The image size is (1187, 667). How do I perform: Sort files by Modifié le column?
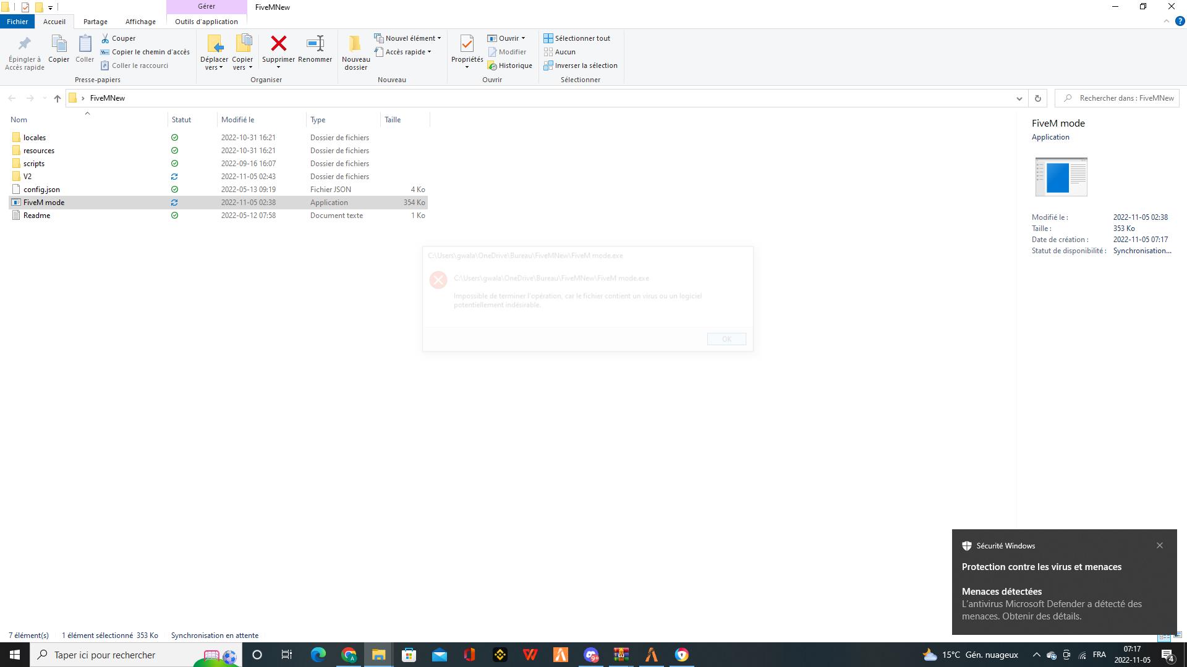point(238,120)
